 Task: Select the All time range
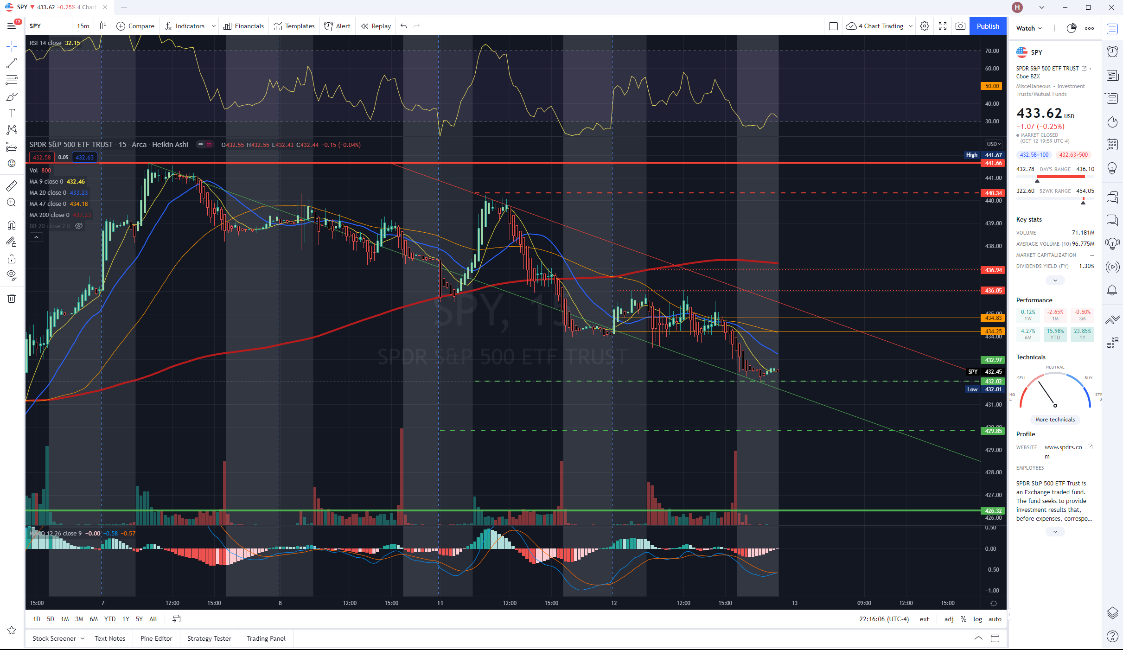pyautogui.click(x=153, y=619)
